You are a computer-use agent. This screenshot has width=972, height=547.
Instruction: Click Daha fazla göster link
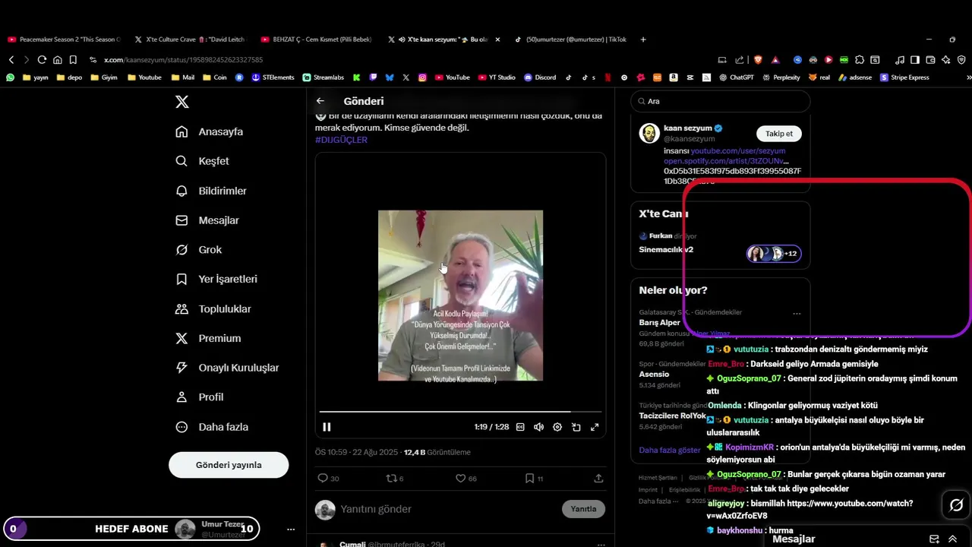(670, 450)
